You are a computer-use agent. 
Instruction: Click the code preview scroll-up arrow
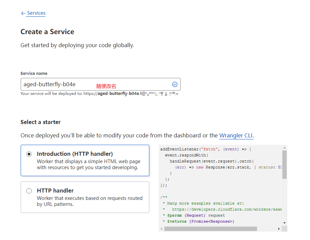[284, 148]
